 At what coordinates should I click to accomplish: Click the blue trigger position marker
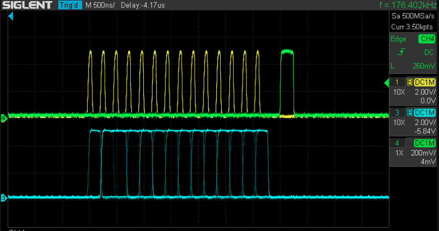(x=10, y=18)
